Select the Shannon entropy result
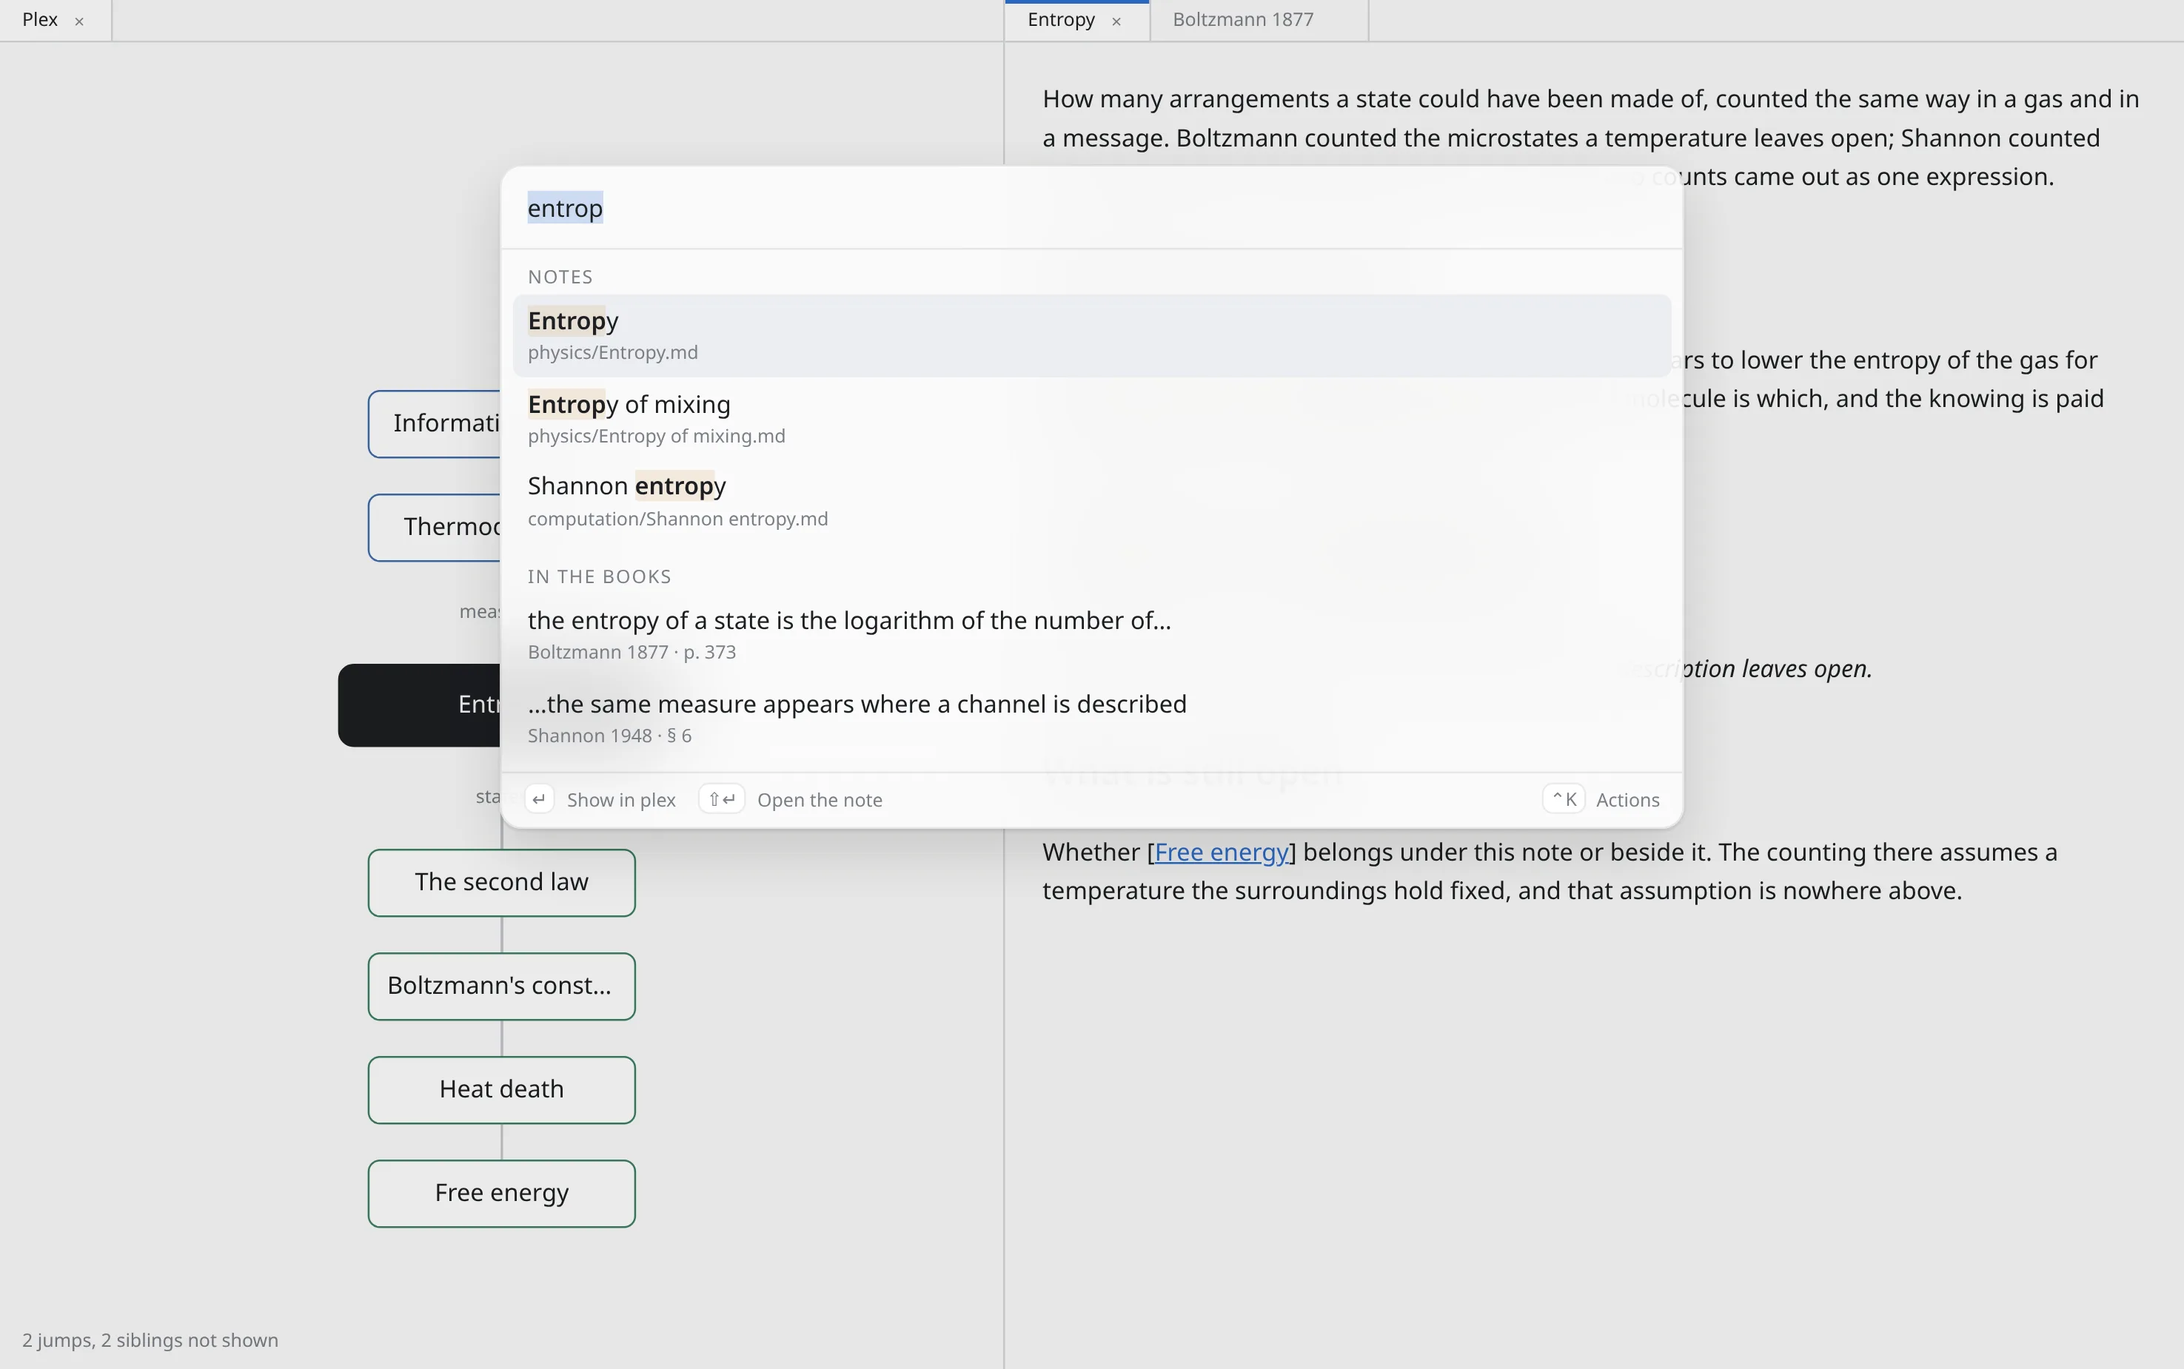Viewport: 2184px width, 1369px height. coord(1091,501)
